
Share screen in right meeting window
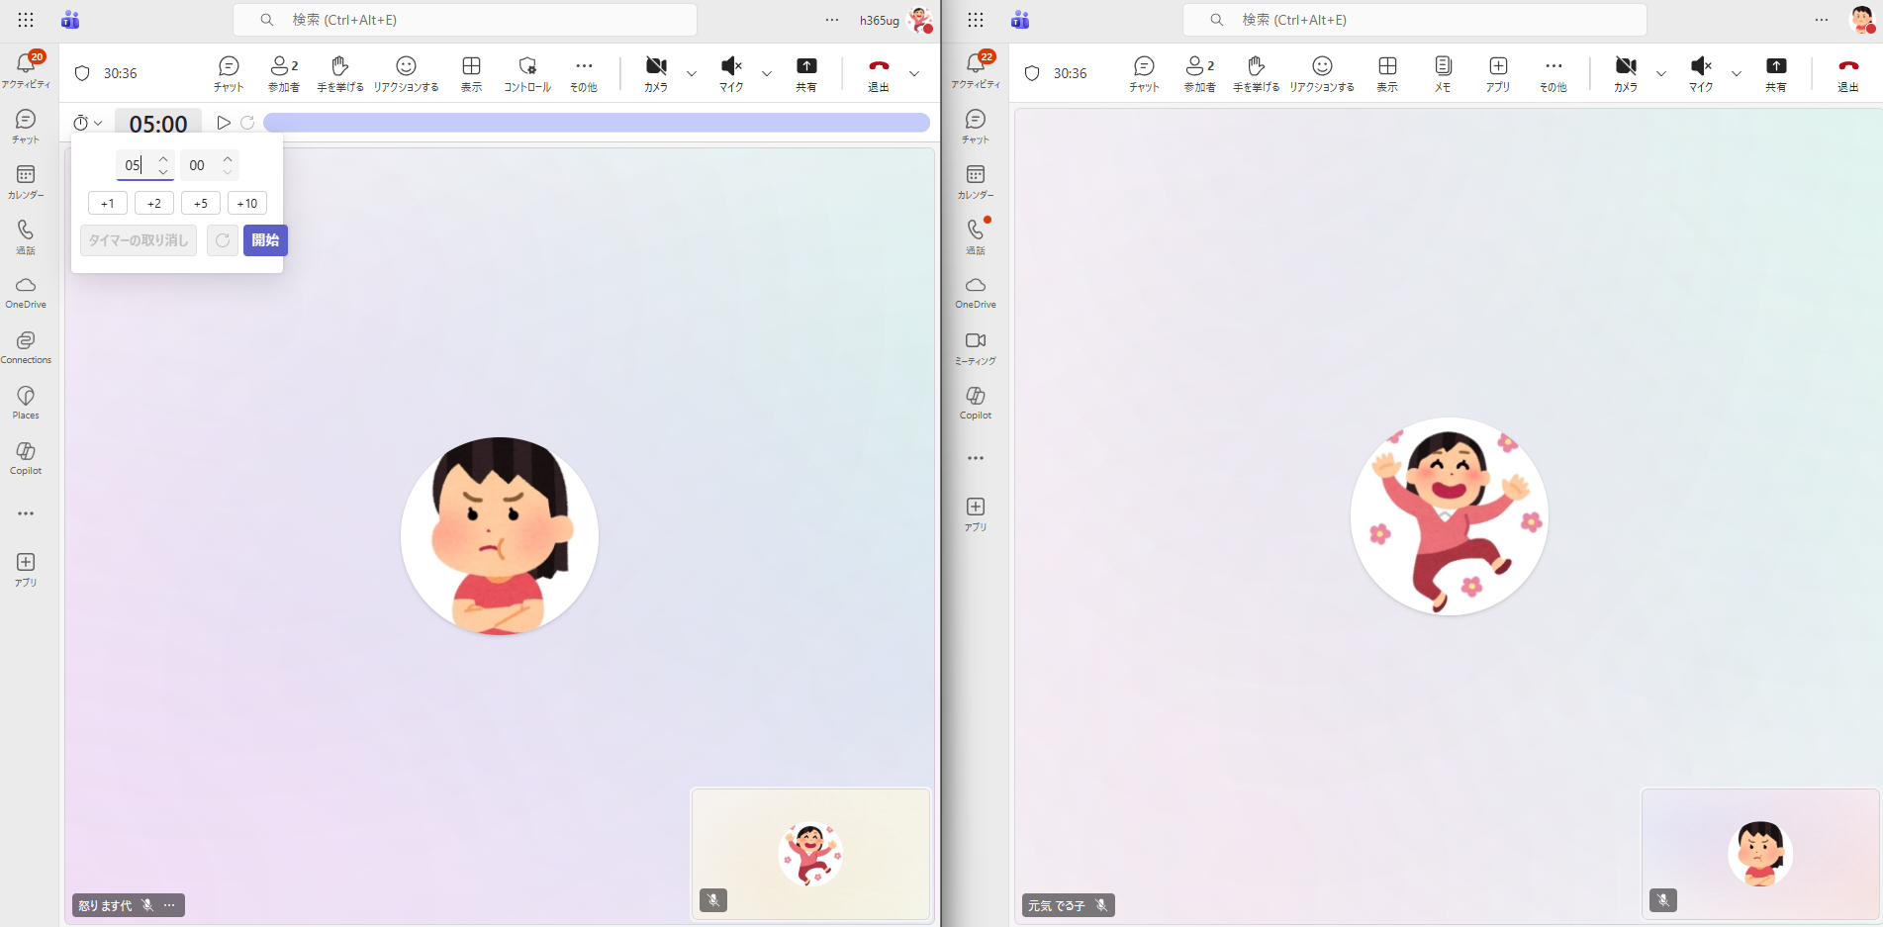tap(1776, 73)
